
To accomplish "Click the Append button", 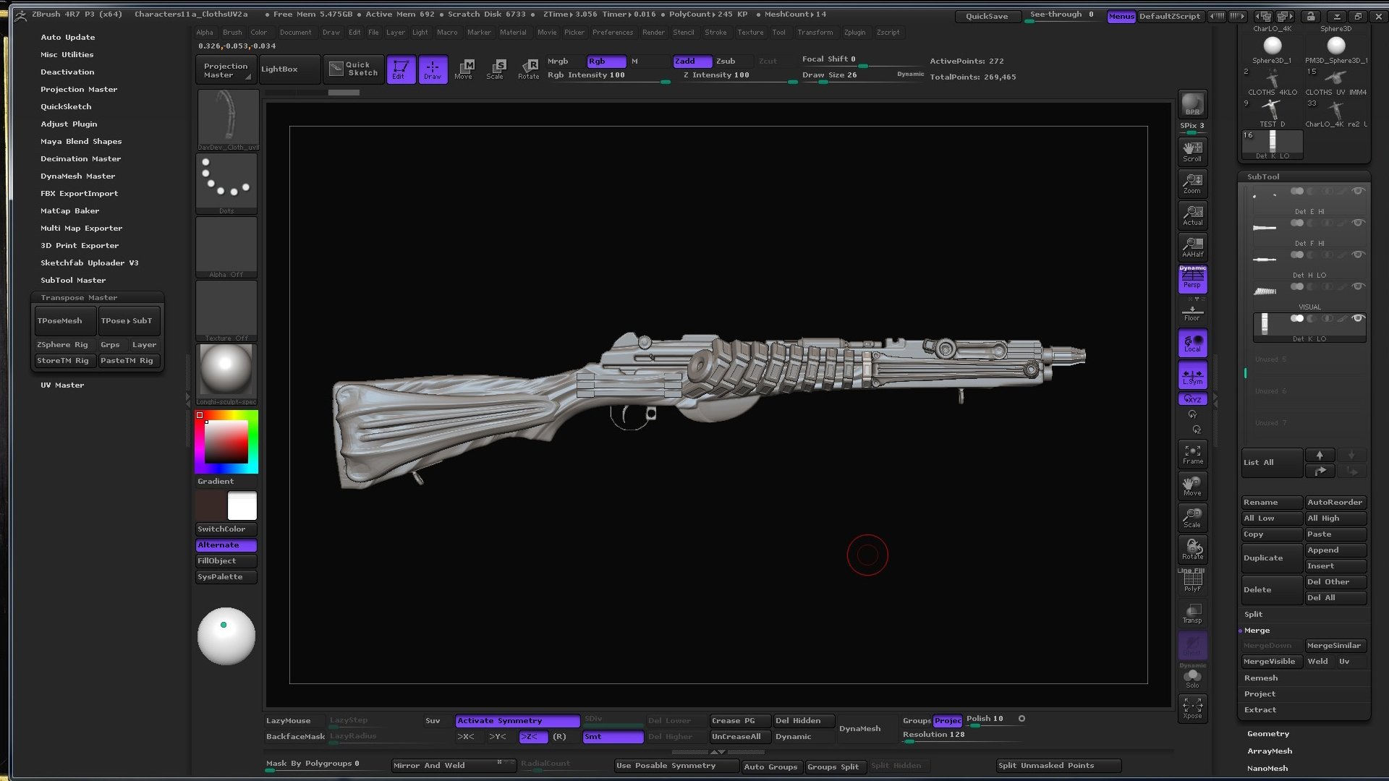I will click(1335, 550).
